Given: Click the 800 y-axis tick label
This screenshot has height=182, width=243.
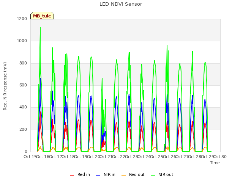Looking at the screenshot, I should [23, 63].
